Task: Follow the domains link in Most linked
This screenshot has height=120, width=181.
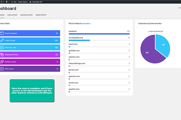Action: 87,23
